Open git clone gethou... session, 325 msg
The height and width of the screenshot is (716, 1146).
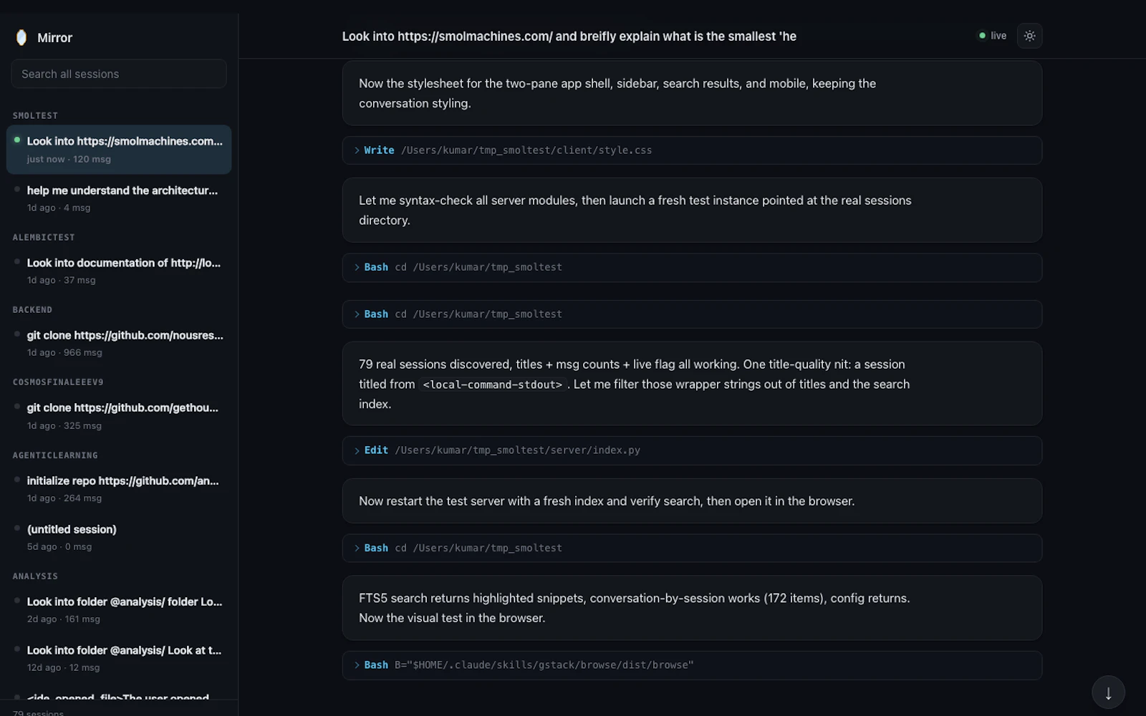[119, 416]
